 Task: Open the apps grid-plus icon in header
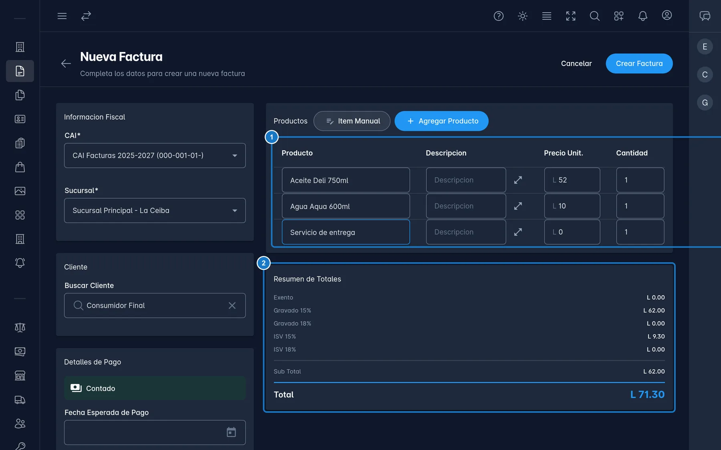tap(619, 16)
